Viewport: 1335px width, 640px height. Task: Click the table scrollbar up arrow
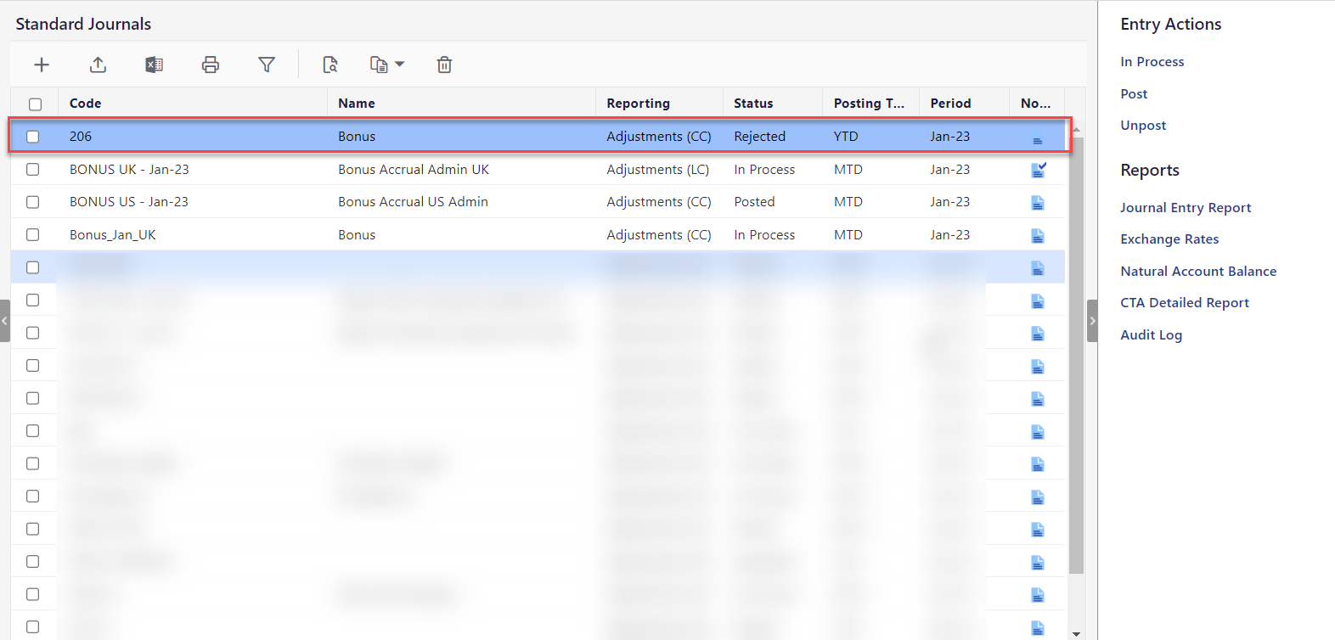(1076, 130)
